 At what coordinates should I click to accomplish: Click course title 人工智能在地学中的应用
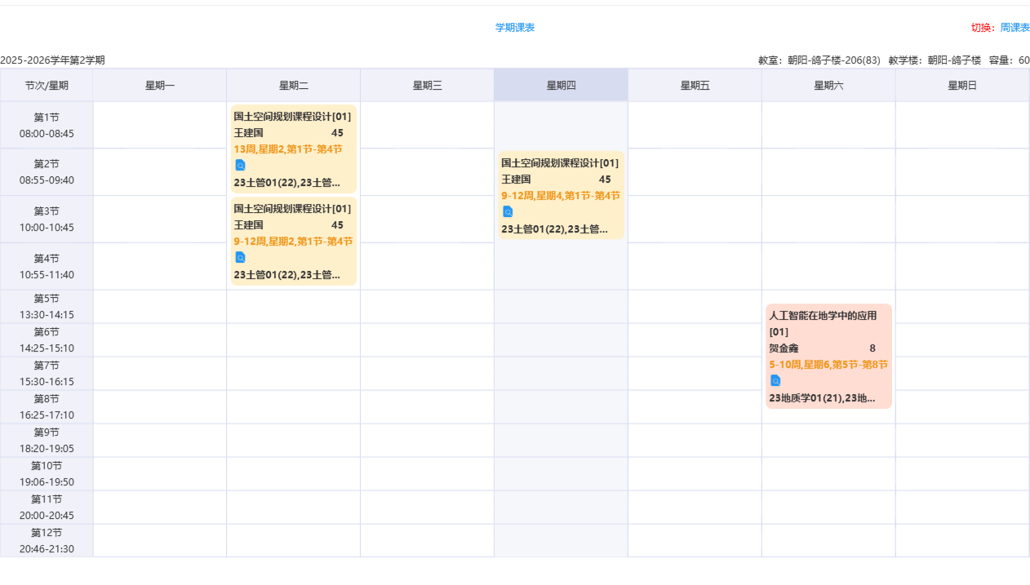point(828,316)
